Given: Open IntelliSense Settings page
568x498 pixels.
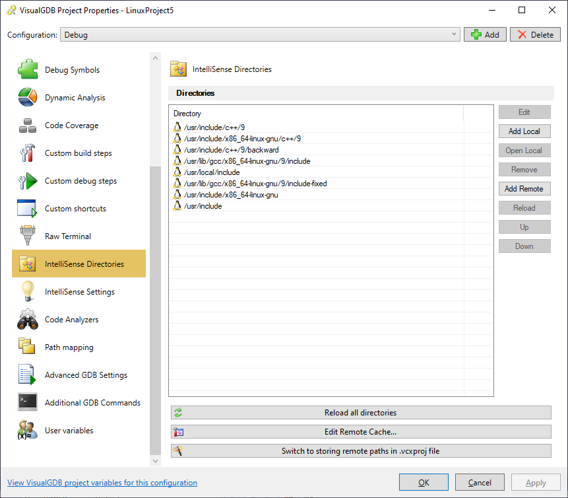Looking at the screenshot, I should pyautogui.click(x=80, y=292).
